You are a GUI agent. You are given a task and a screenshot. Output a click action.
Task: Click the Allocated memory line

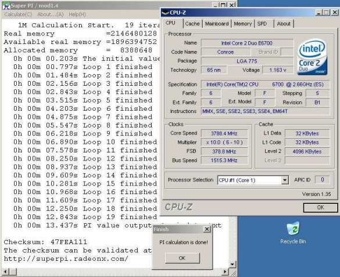(78, 50)
